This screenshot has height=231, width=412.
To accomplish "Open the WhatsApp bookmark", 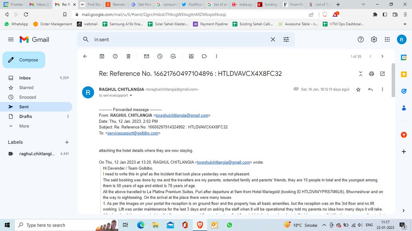I will (x=16, y=24).
